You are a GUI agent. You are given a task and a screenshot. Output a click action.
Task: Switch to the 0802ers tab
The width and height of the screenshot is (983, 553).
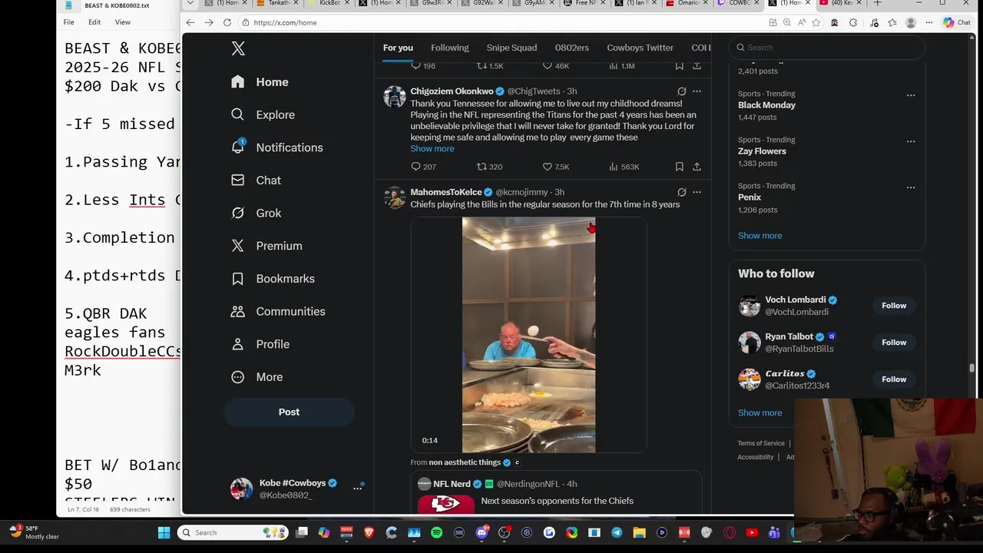(x=571, y=48)
